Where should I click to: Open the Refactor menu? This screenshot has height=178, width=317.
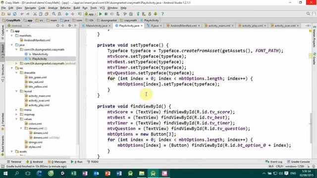(65, 8)
